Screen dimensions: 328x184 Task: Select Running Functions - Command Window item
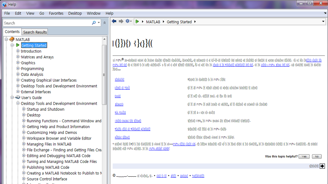pos(64,121)
